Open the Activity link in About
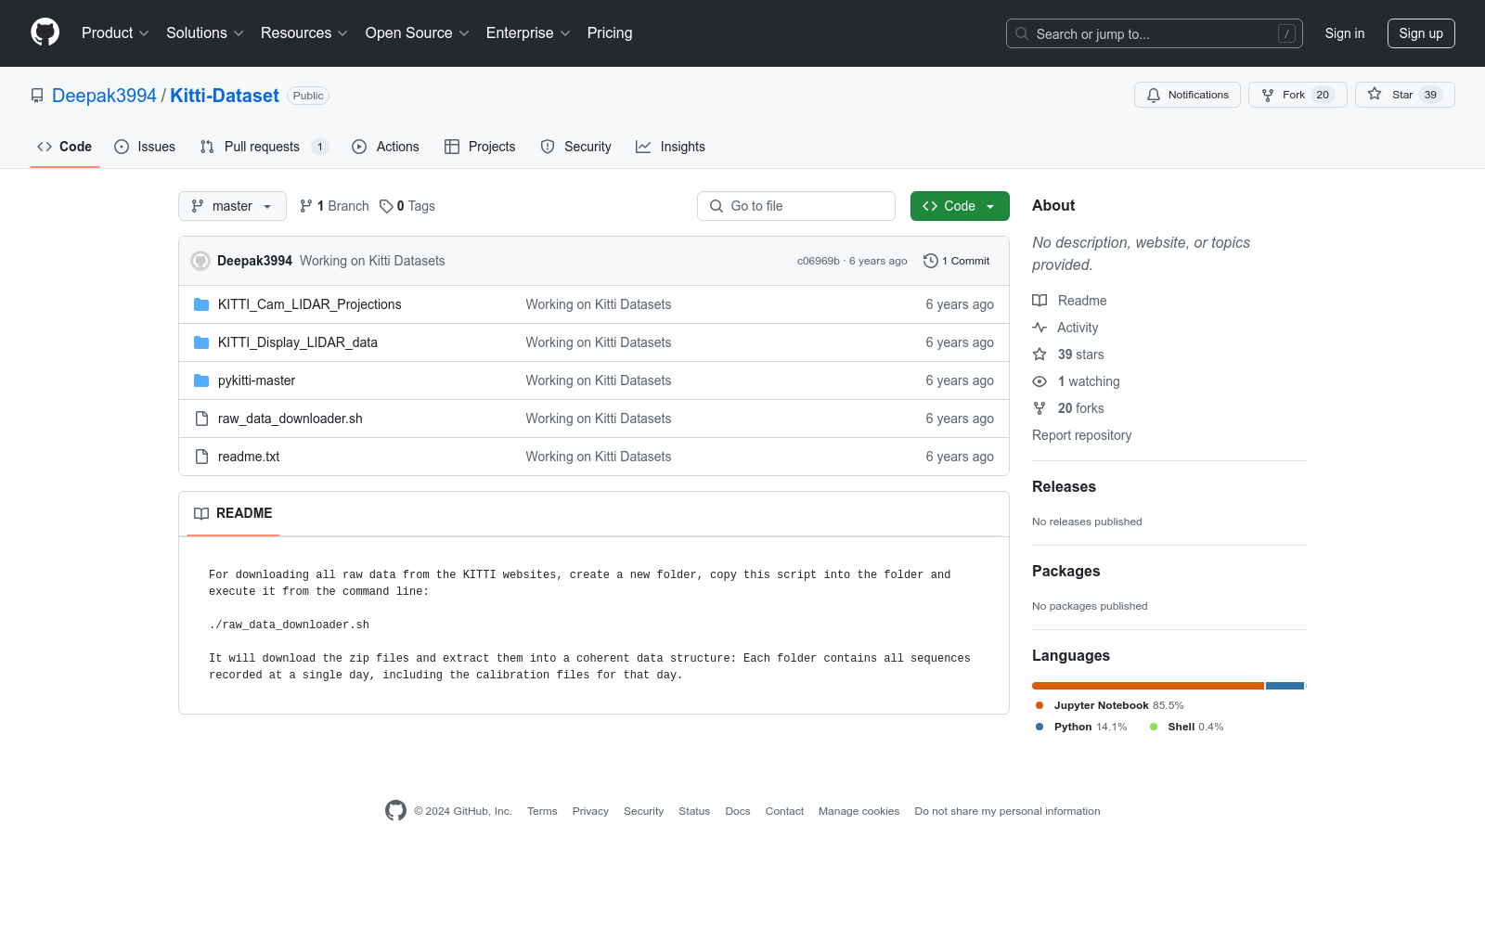The width and height of the screenshot is (1485, 928). click(1077, 328)
